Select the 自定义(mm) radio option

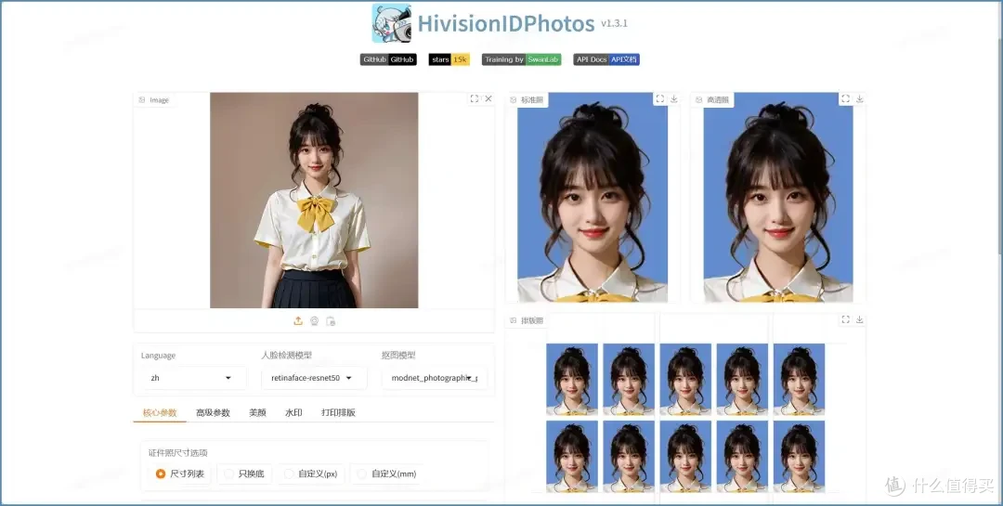[387, 474]
